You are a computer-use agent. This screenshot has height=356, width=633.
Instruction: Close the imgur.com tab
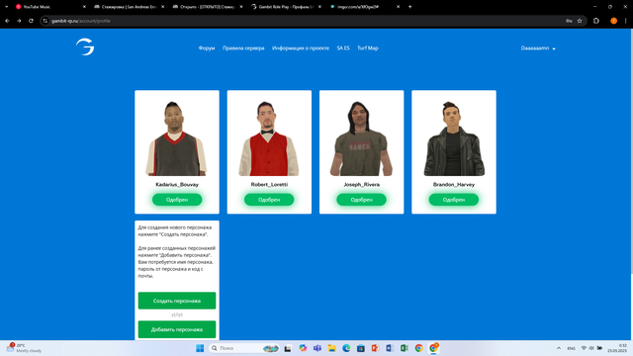tap(398, 7)
